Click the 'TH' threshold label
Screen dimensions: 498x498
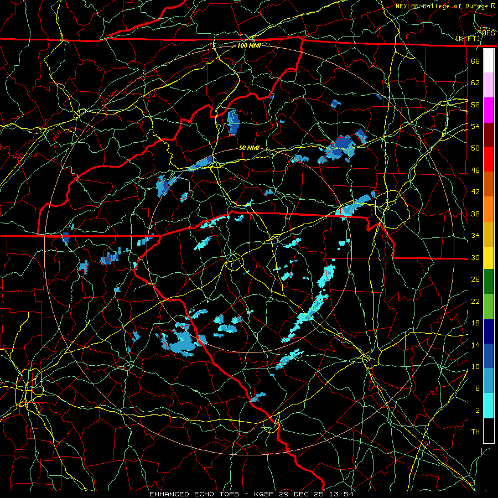tap(475, 432)
